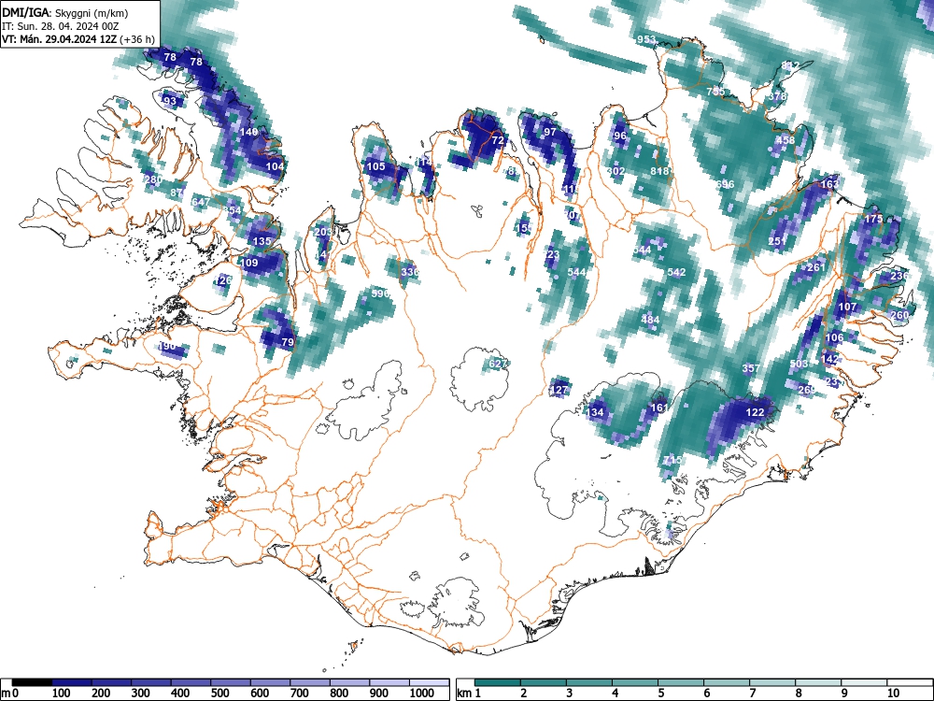Viewport: 934px width, 701px height.
Task: Click the visibility value 134 on the map
Action: [595, 412]
